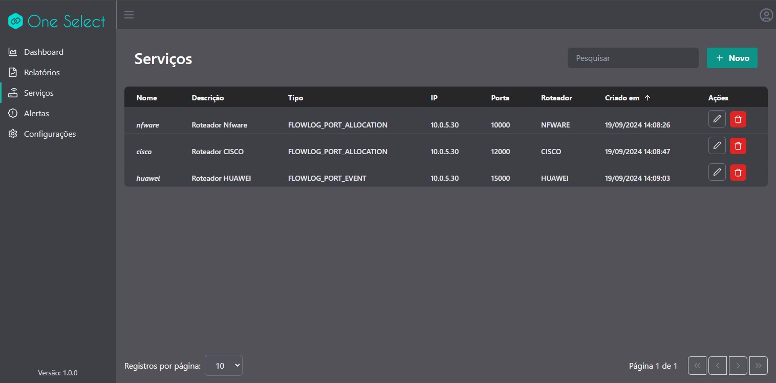The height and width of the screenshot is (383, 776).
Task: Edit the huawei service with pencil icon
Action: (x=717, y=173)
